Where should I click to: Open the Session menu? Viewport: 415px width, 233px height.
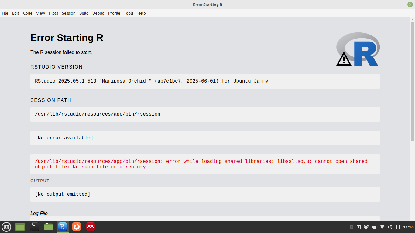pos(69,13)
